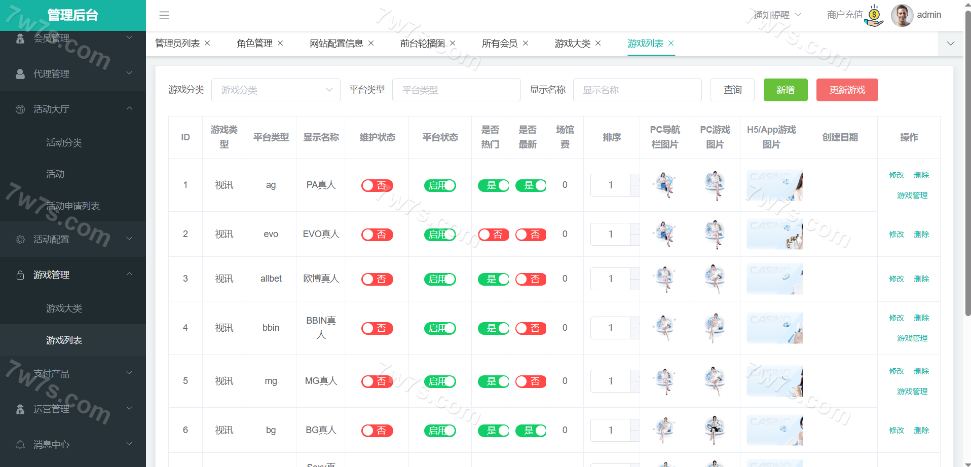Open the admin user avatar
The width and height of the screenshot is (971, 467).
coord(902,15)
